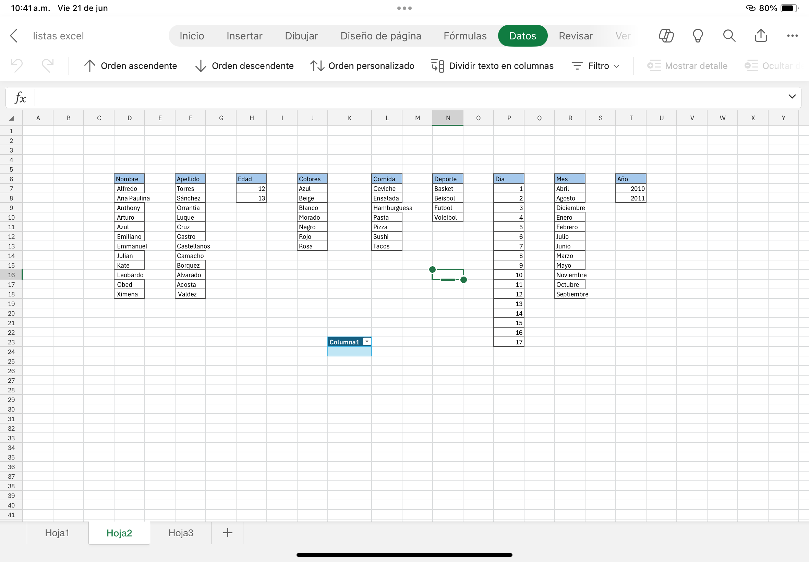
Task: Click the undo arrow icon
Action: (16, 66)
